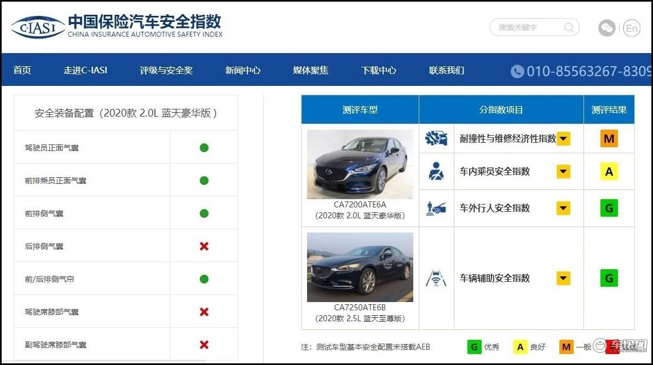The image size is (653, 365).
Task: Click the 前排乘员正面气囊 row label
Action: pos(55,181)
